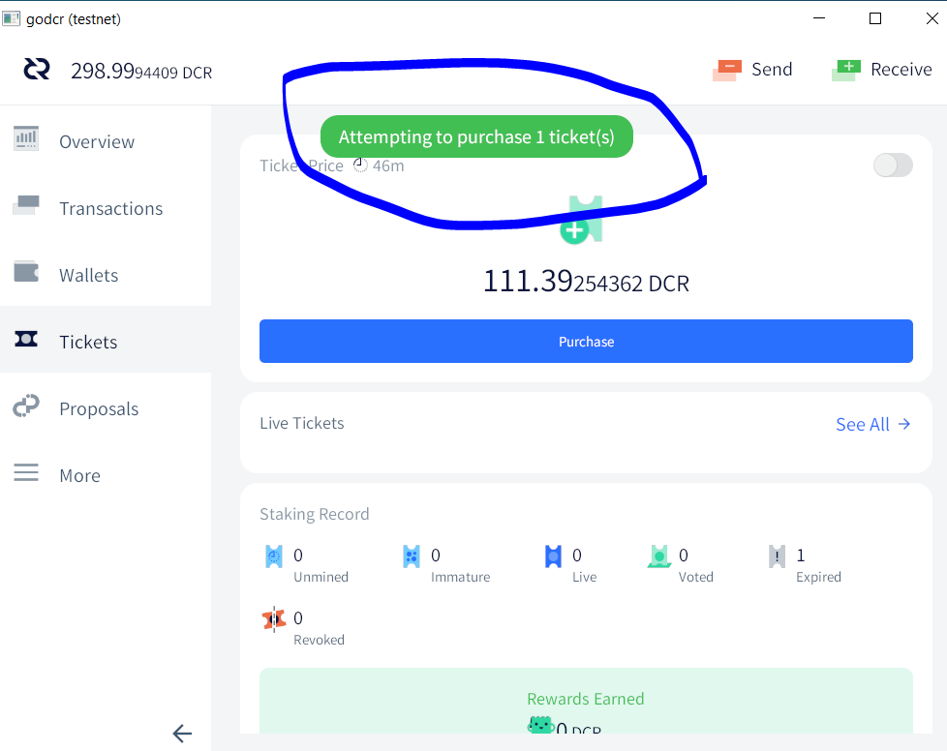Maximize the godcr window
Screen dimensions: 947x751
[875, 18]
